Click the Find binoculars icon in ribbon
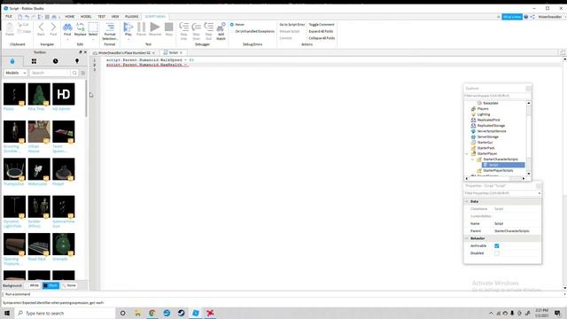 coord(67,27)
